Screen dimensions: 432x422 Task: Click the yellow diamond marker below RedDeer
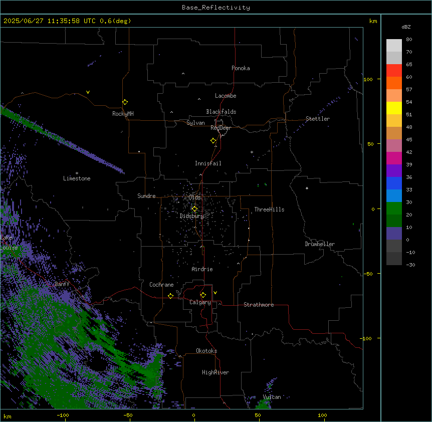(x=213, y=141)
